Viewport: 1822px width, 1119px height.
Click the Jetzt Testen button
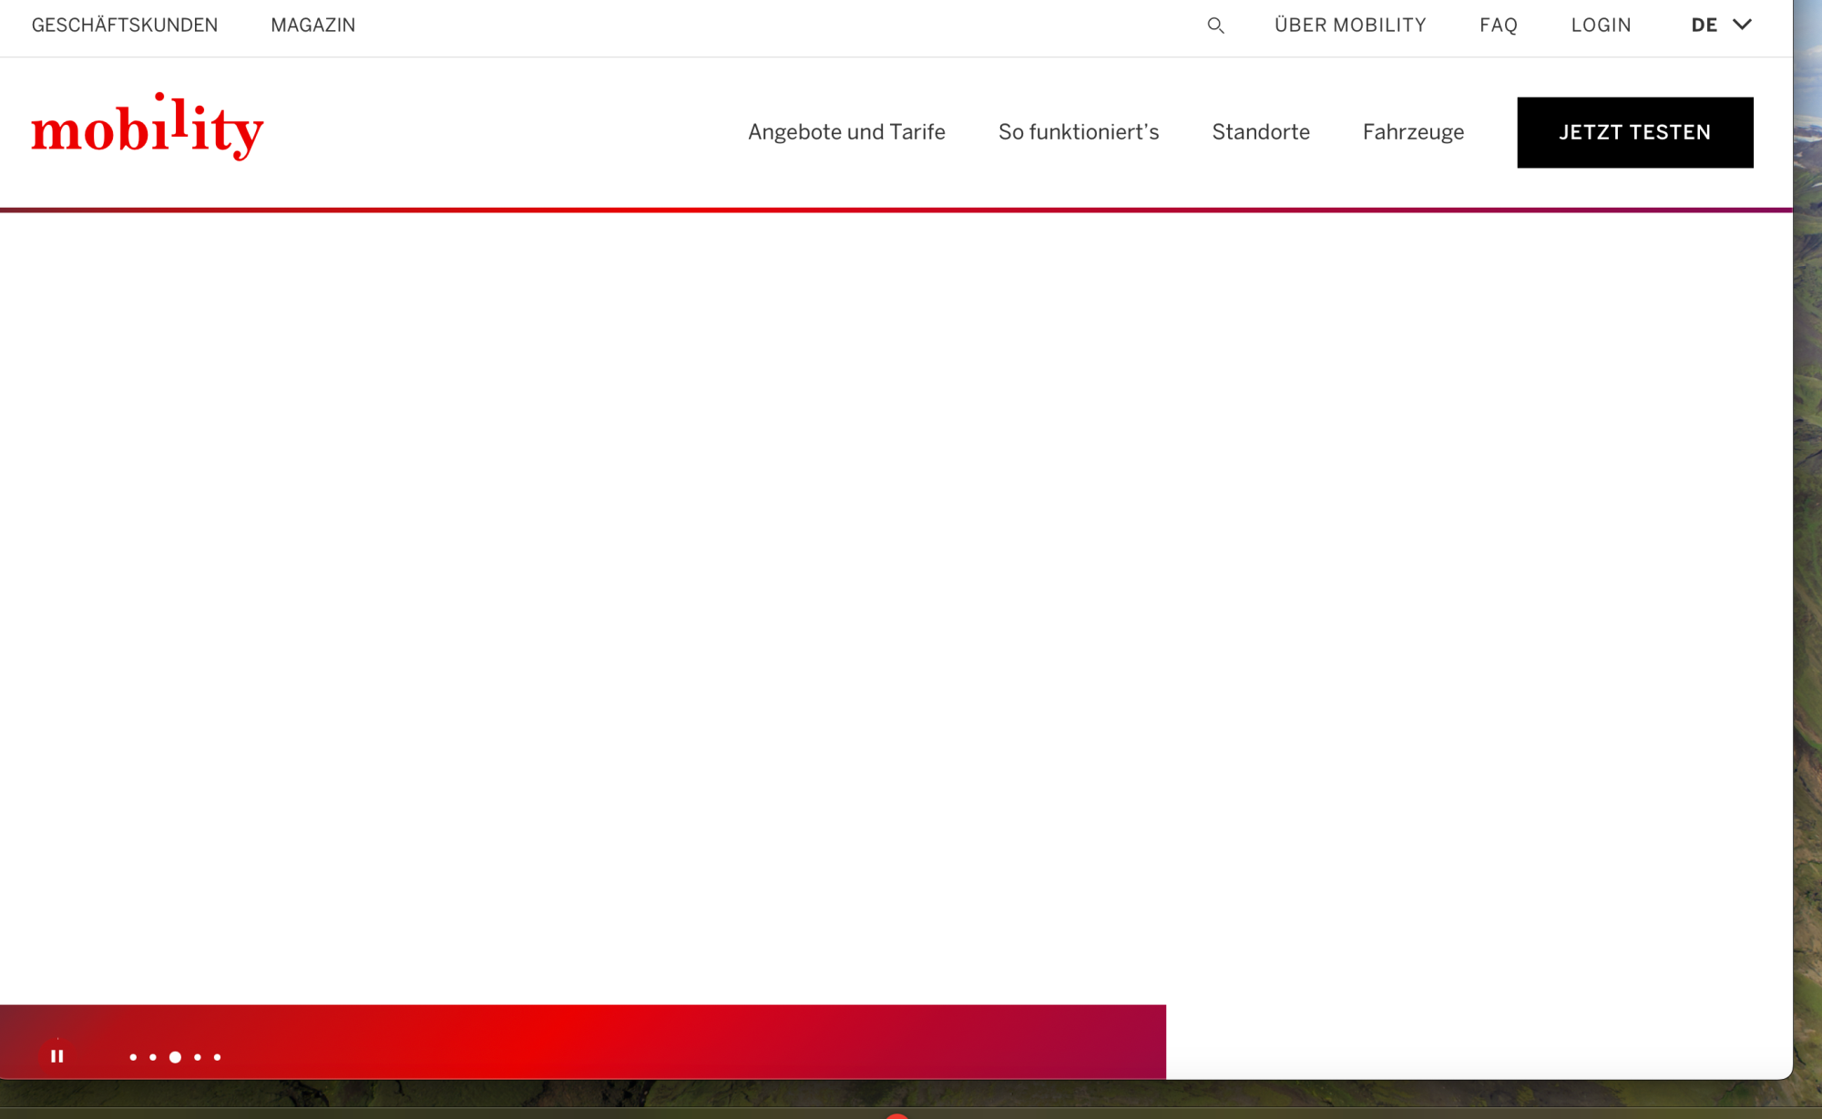coord(1634,132)
